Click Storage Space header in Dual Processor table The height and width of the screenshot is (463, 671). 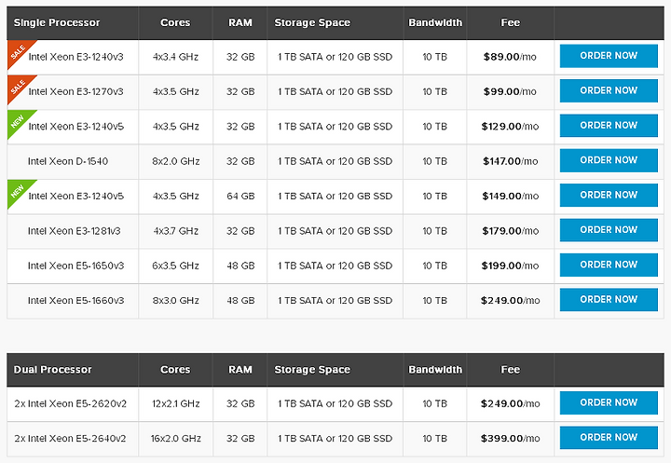coord(312,370)
